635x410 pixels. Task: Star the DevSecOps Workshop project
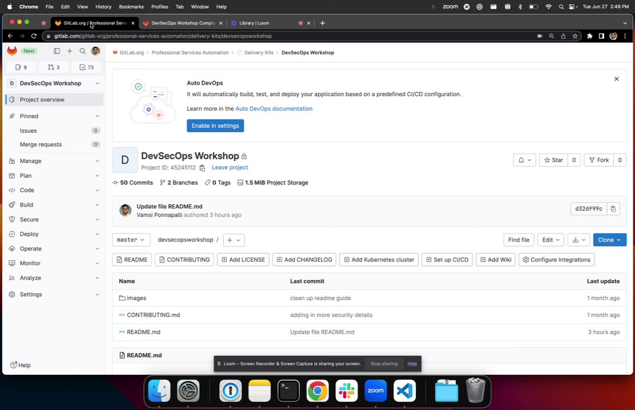(553, 160)
